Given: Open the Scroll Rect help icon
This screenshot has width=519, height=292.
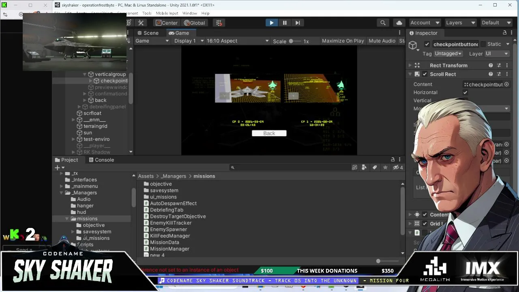Looking at the screenshot, I should (491, 74).
